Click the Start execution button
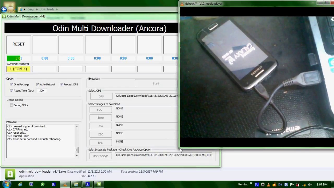This screenshot has width=334, height=188. [156, 84]
